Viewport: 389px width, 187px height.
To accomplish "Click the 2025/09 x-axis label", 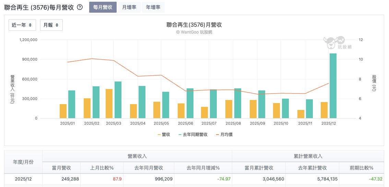I will [x=257, y=123].
